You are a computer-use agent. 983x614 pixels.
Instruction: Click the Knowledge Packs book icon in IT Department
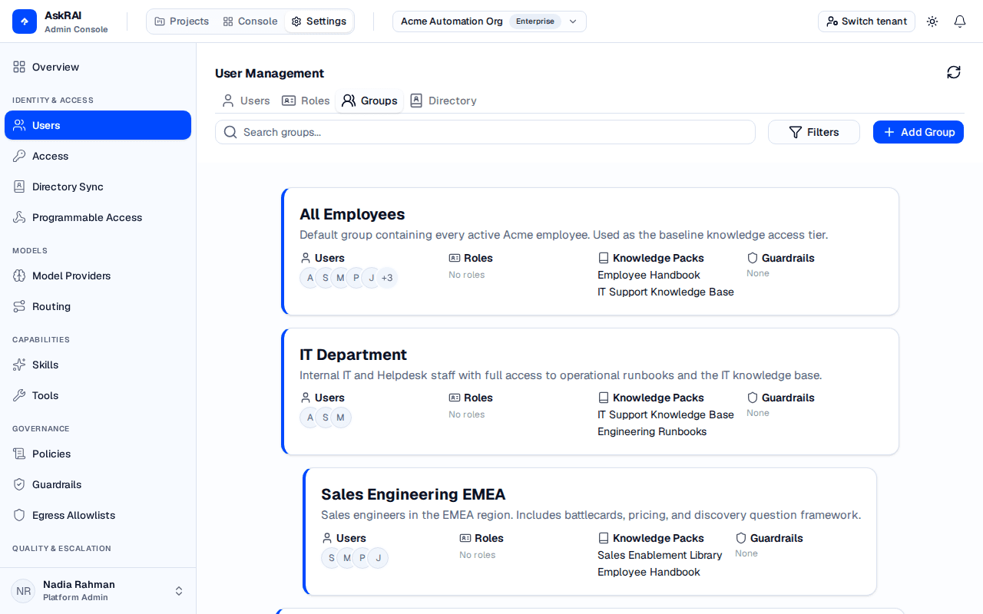click(604, 398)
